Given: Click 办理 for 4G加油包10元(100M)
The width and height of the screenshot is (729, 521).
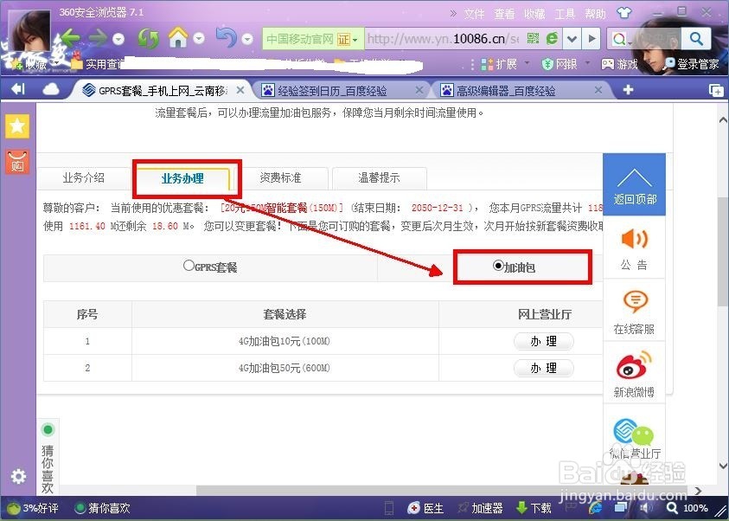Looking at the screenshot, I should coord(543,342).
